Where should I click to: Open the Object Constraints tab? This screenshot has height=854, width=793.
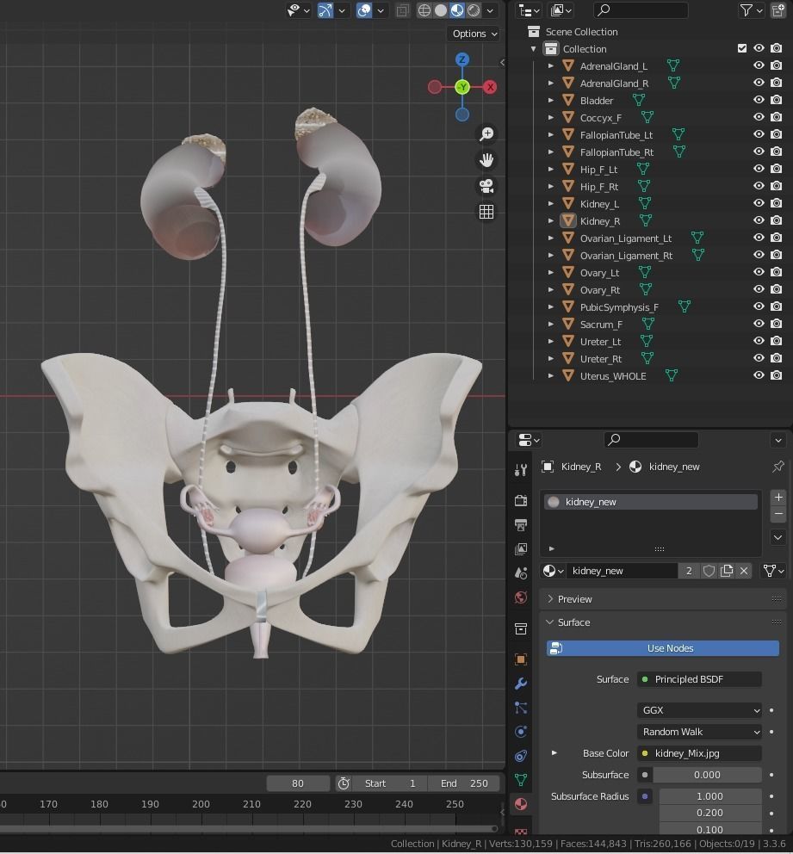coord(521,756)
